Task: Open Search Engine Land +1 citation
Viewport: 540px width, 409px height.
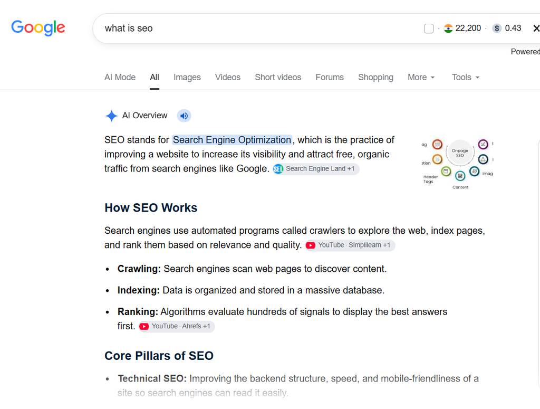Action: tap(316, 169)
